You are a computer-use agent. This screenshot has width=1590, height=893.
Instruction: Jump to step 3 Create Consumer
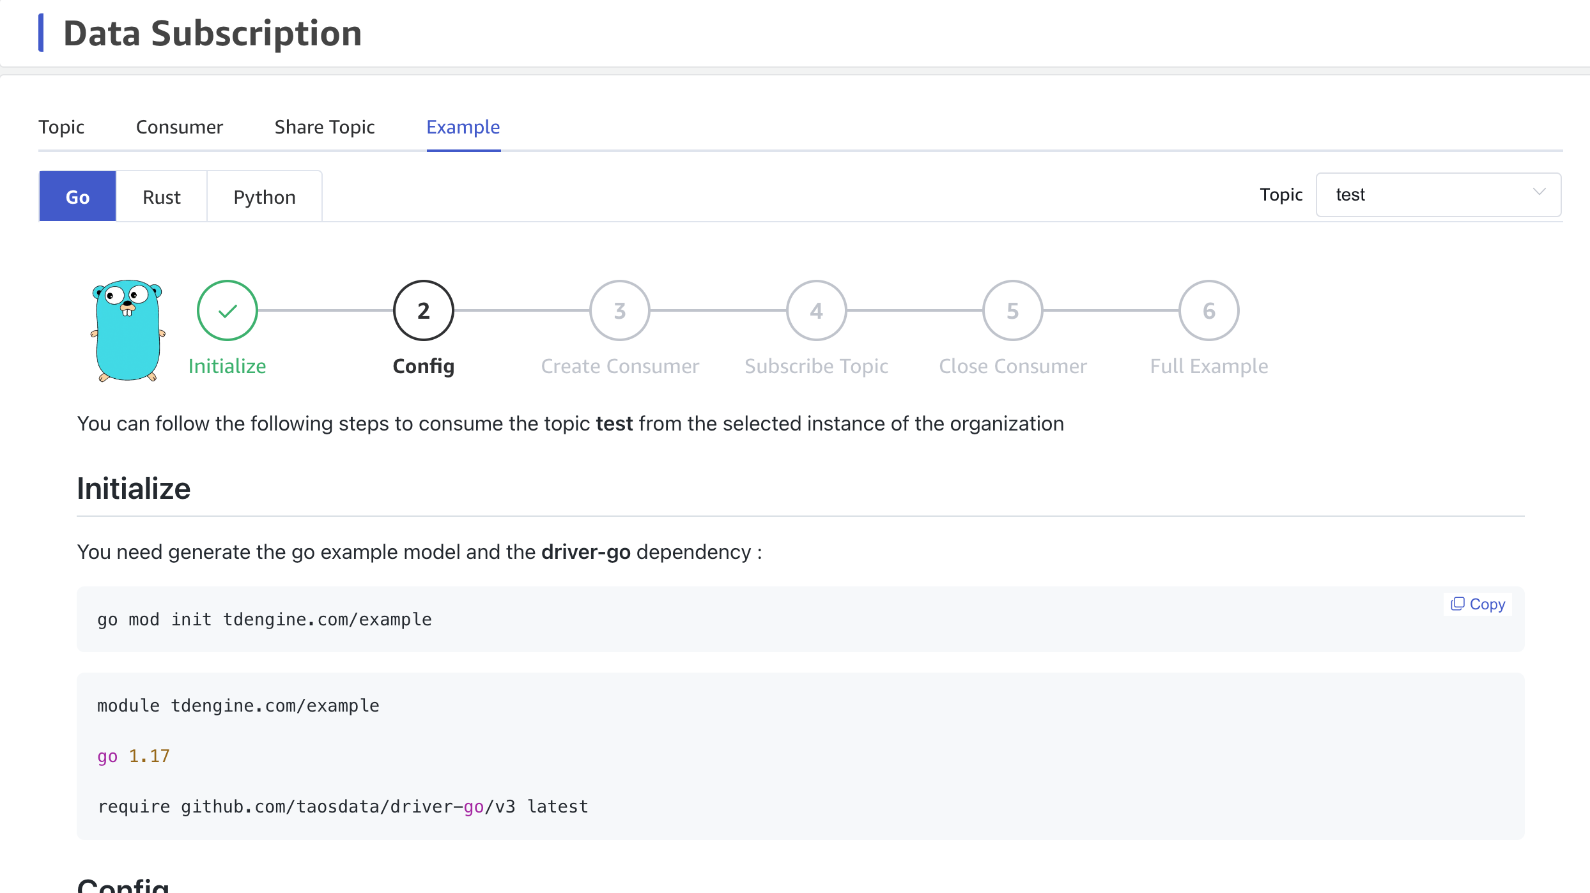619,311
